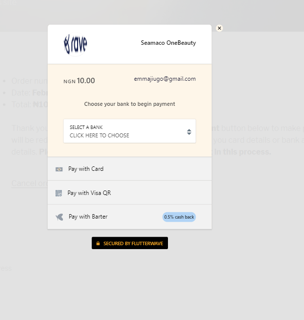
Task: Click the Rave merchant logo
Action: (x=76, y=44)
